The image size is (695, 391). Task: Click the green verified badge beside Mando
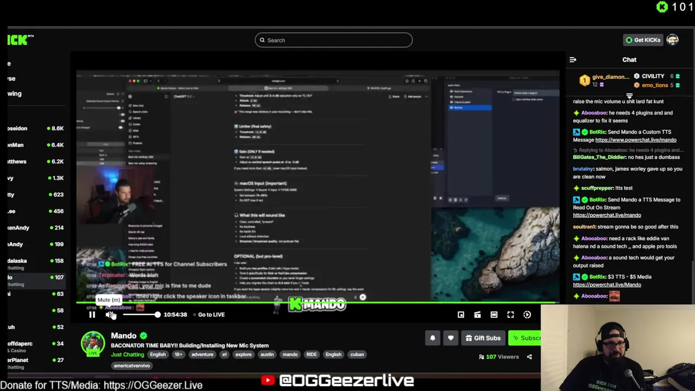143,336
